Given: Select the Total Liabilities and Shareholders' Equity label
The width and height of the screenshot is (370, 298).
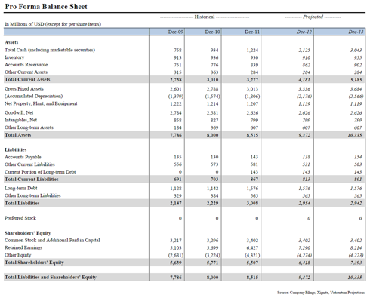Looking at the screenshot, I should tap(51, 277).
